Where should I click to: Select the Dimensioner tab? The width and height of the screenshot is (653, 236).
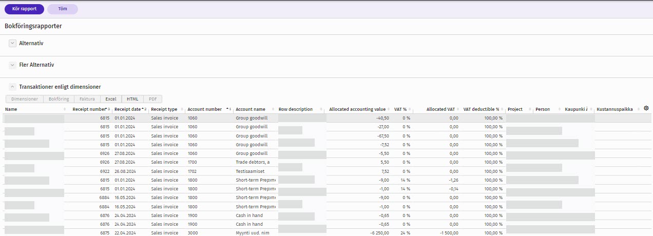tap(25, 99)
